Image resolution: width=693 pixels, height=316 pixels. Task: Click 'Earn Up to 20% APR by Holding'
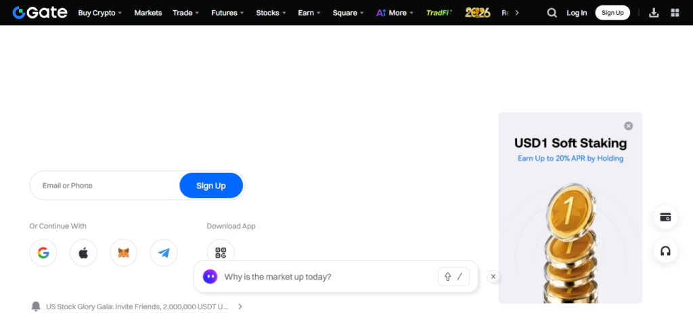[x=571, y=158]
